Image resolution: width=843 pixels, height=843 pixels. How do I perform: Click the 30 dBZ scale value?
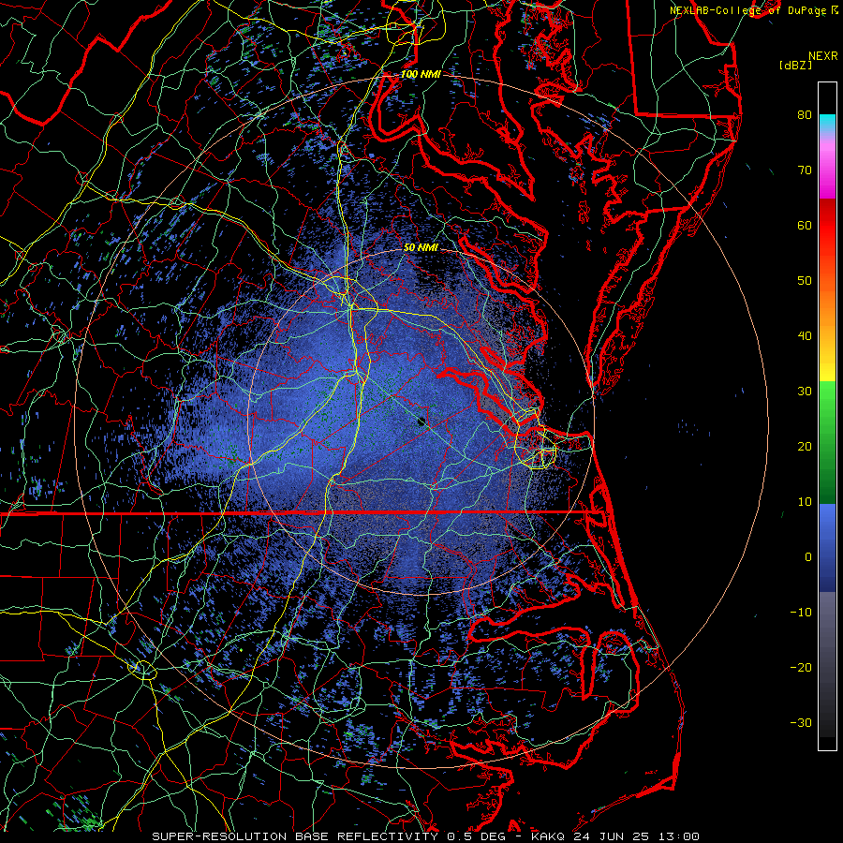coord(805,392)
